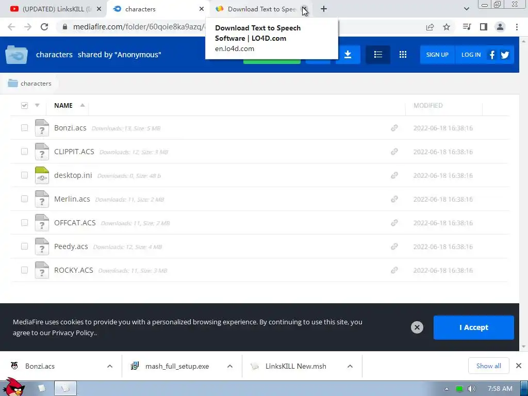Expand LinksKILL New.msh download options chevron

[x=350, y=366]
